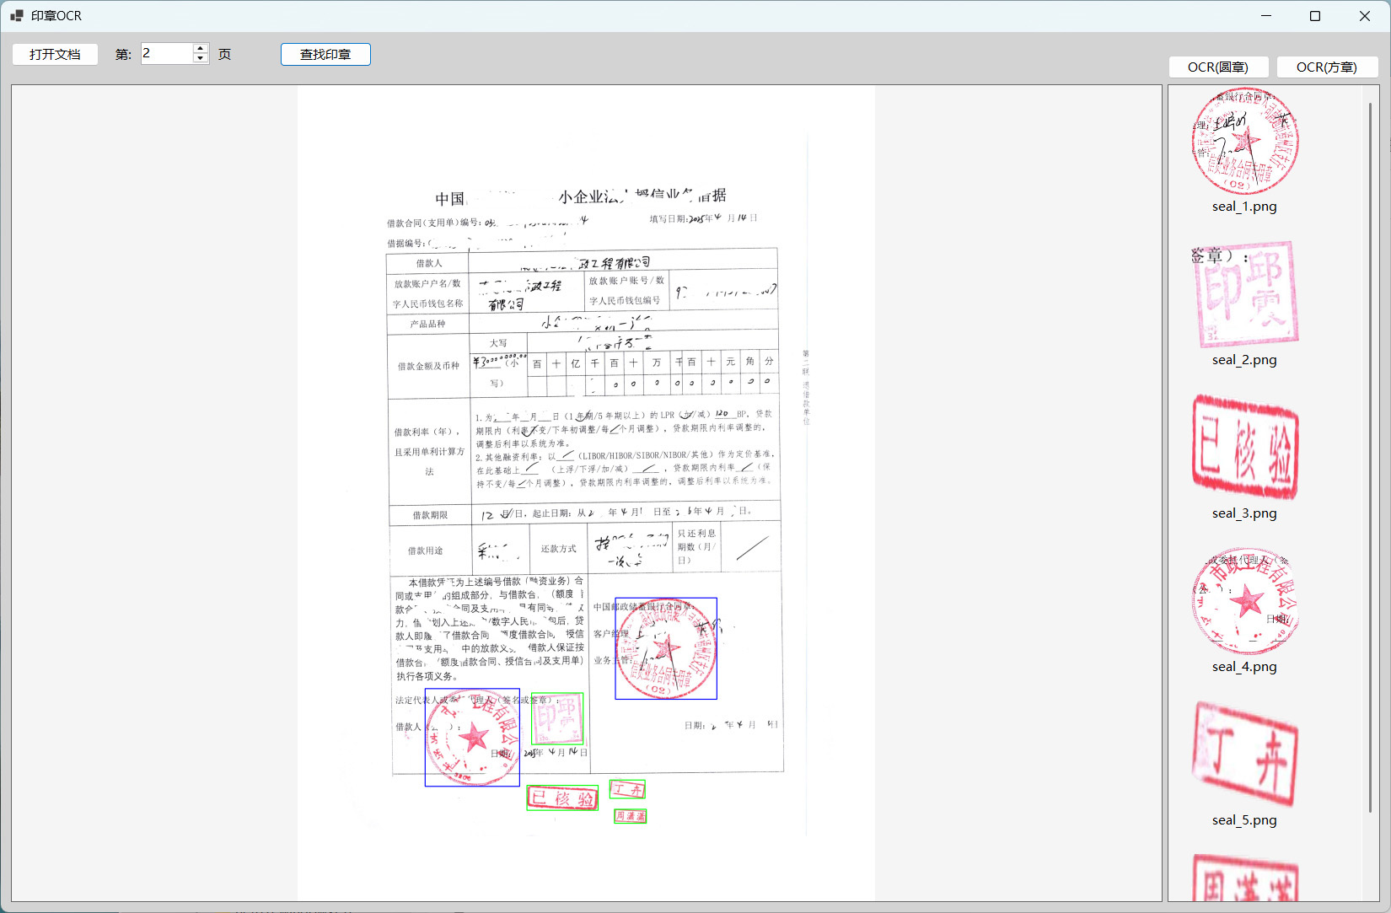Viewport: 1391px width, 913px height.
Task: Focus the page number input field
Action: tap(167, 53)
